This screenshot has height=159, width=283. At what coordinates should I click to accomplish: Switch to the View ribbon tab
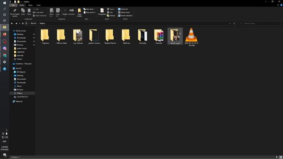click(38, 5)
